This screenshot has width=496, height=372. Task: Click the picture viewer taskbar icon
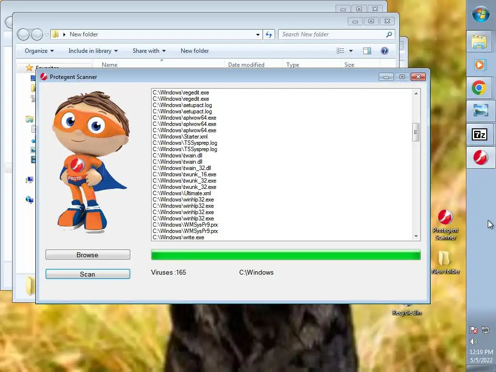pyautogui.click(x=480, y=111)
